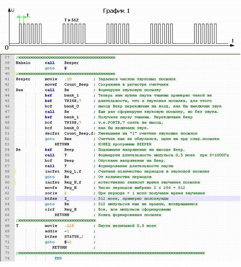Click the "xorlw" instruction on line 62
241x267 pixels.
click(51, 193)
